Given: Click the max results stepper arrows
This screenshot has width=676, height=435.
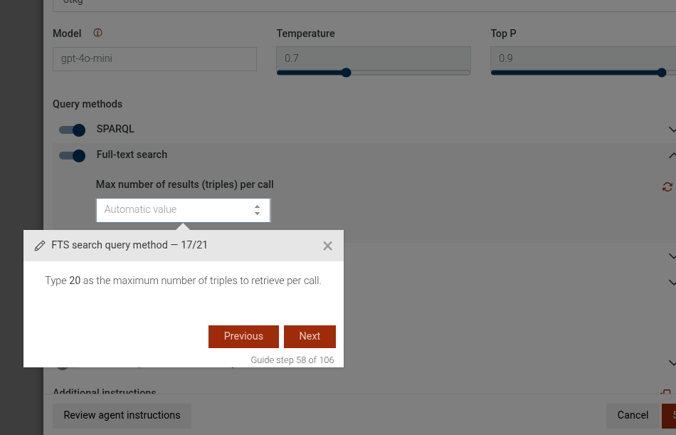Looking at the screenshot, I should 257,210.
